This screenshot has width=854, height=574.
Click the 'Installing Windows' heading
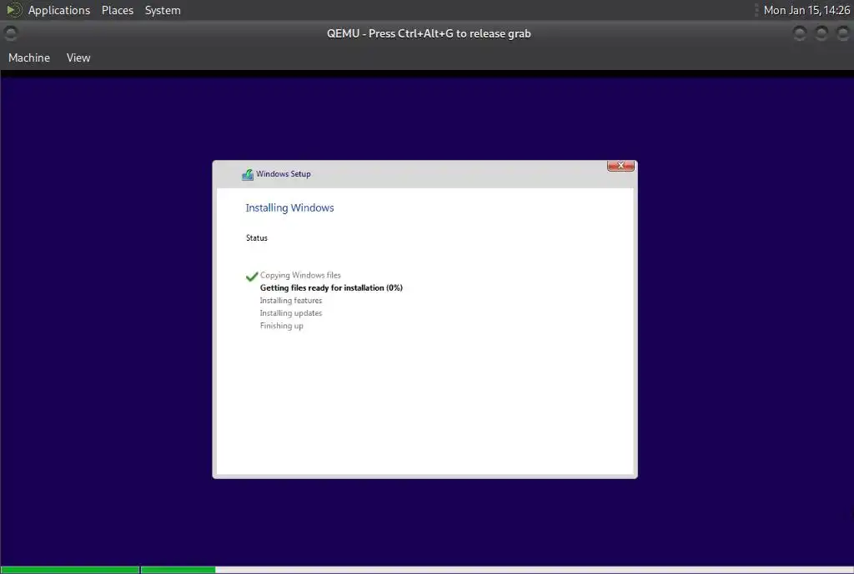point(289,207)
